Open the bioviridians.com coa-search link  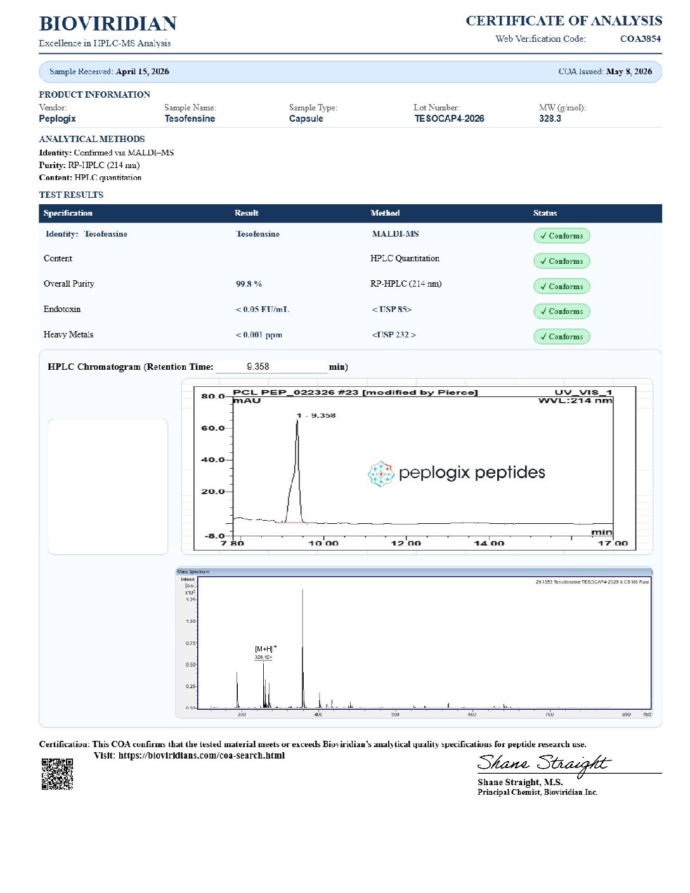tap(202, 755)
